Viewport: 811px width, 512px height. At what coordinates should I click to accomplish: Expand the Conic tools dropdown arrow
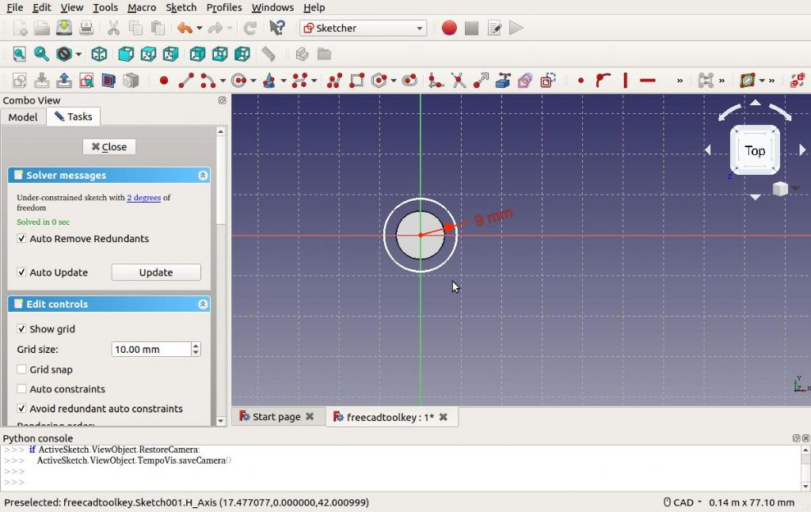click(x=284, y=81)
